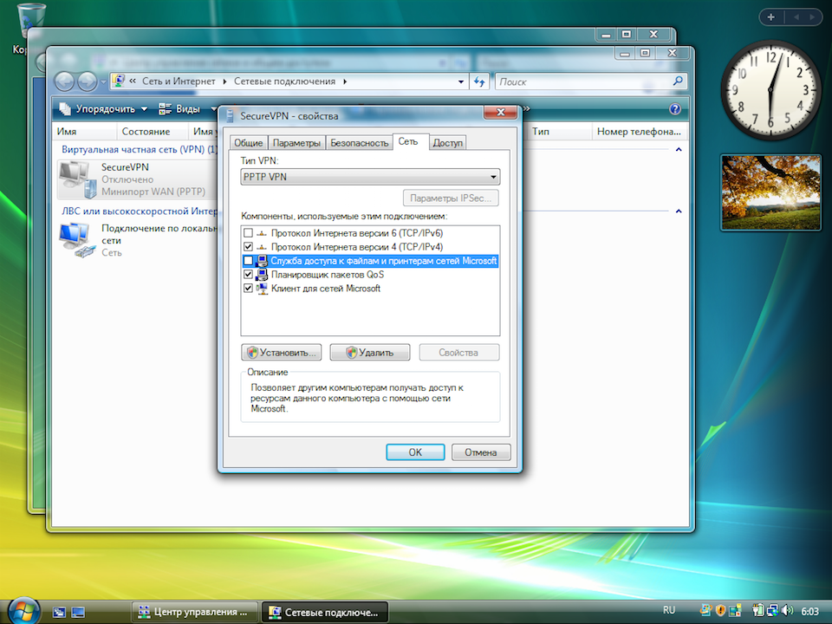Close the SecureVPN properties dialog
Image resolution: width=832 pixels, height=624 pixels.
pos(500,112)
